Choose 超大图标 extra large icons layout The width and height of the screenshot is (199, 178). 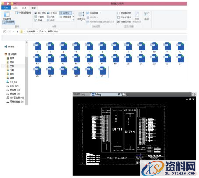click(x=40, y=13)
